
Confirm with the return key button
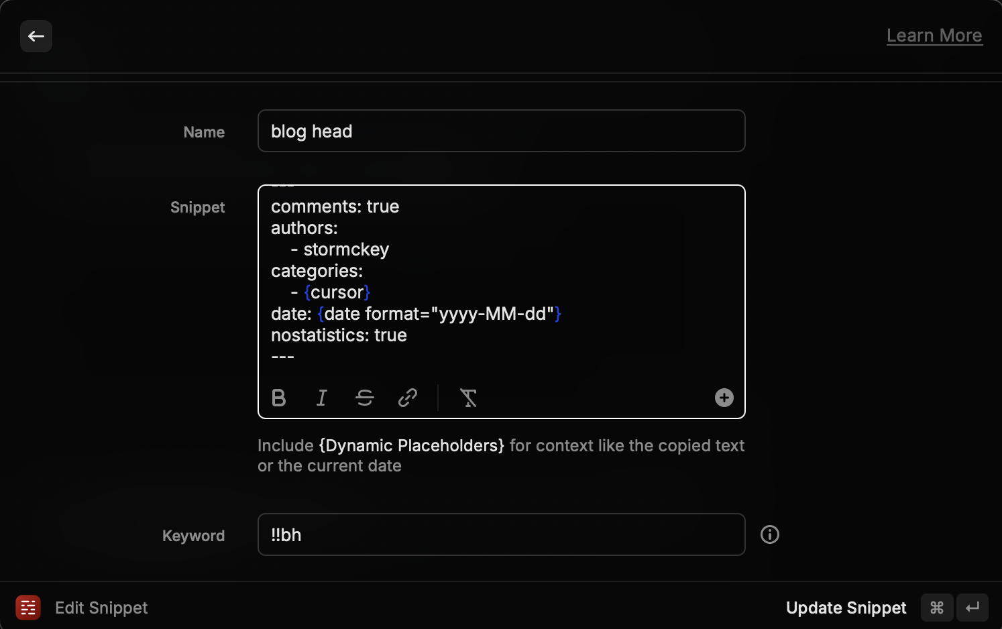[x=972, y=608]
